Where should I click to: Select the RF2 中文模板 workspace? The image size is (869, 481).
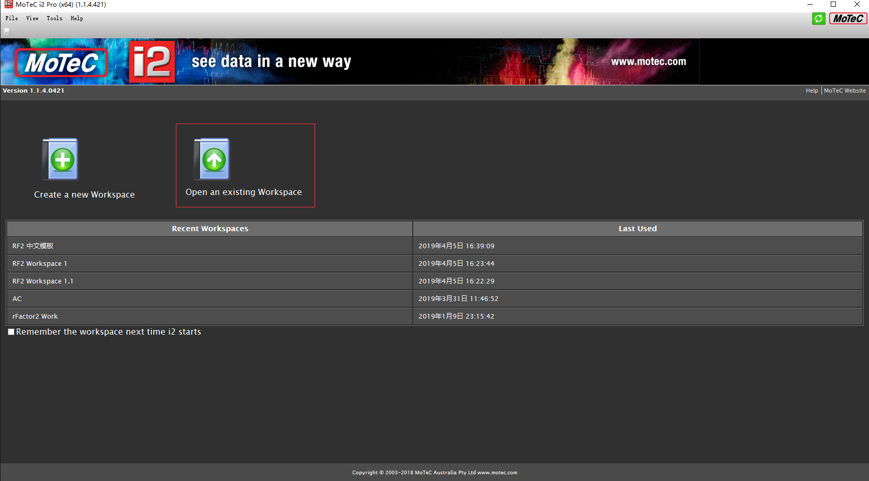tap(209, 246)
